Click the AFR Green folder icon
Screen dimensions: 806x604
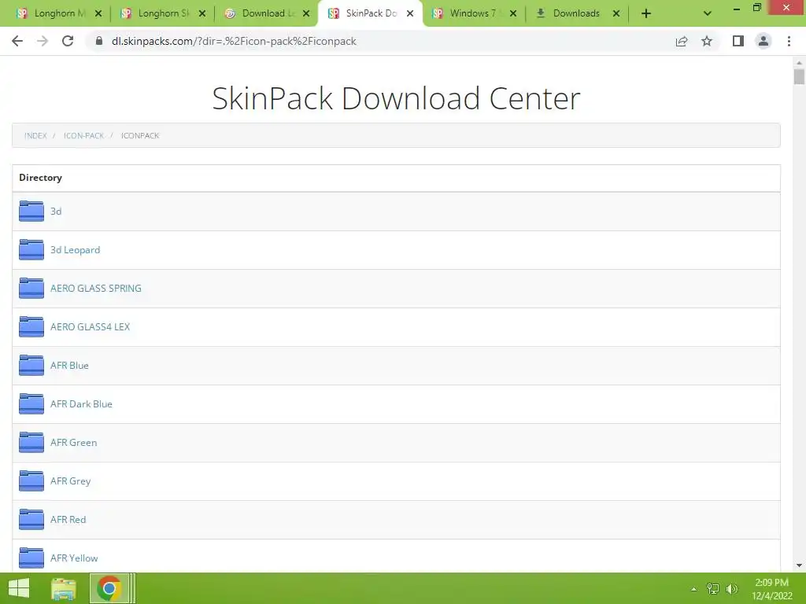[x=31, y=442]
